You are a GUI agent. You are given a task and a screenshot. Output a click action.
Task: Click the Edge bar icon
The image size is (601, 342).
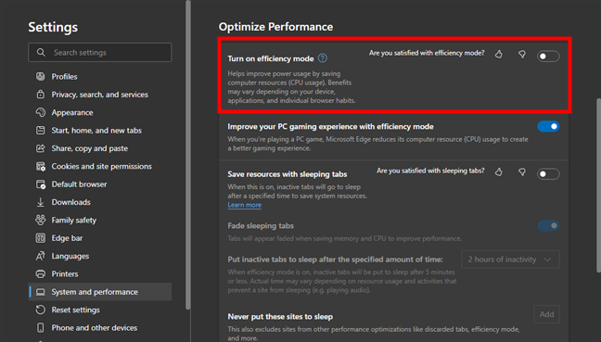pyautogui.click(x=40, y=238)
